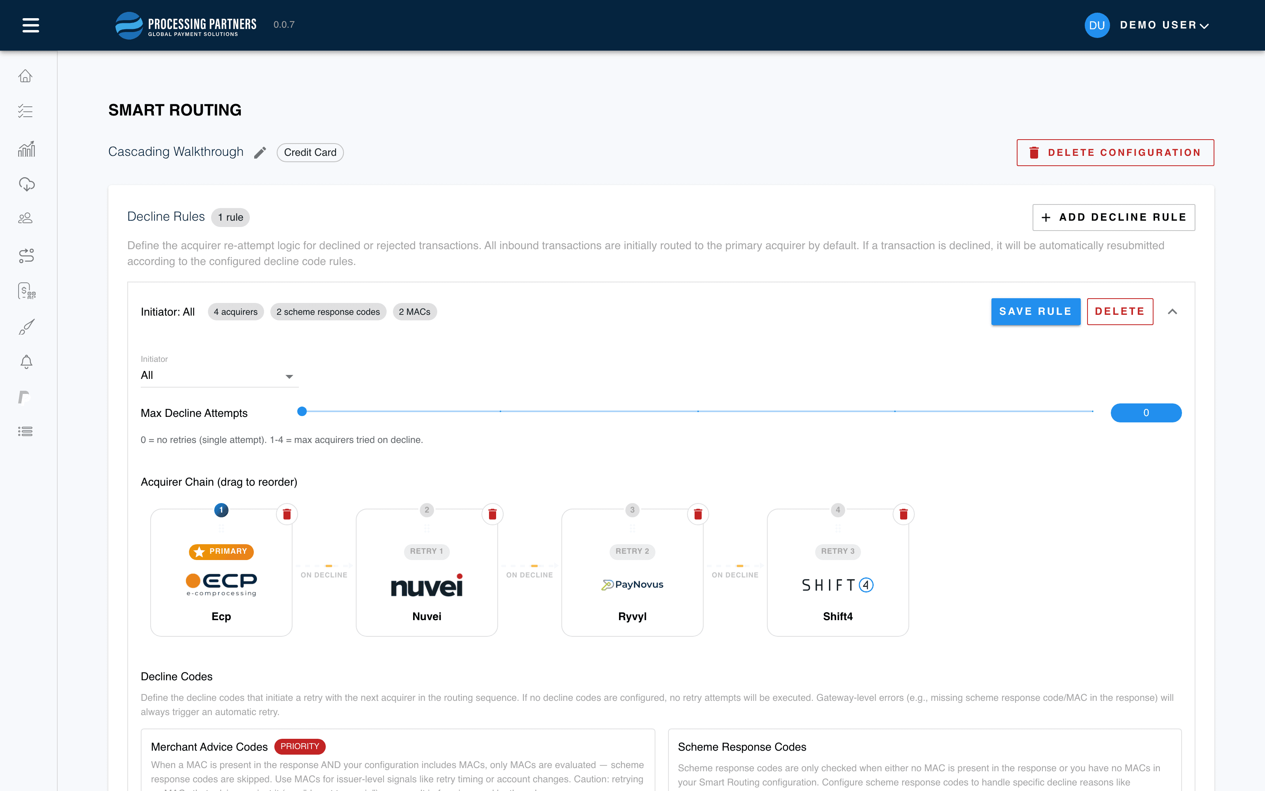Image resolution: width=1265 pixels, height=791 pixels.
Task: Open the Demo User account dropdown
Action: (x=1164, y=25)
